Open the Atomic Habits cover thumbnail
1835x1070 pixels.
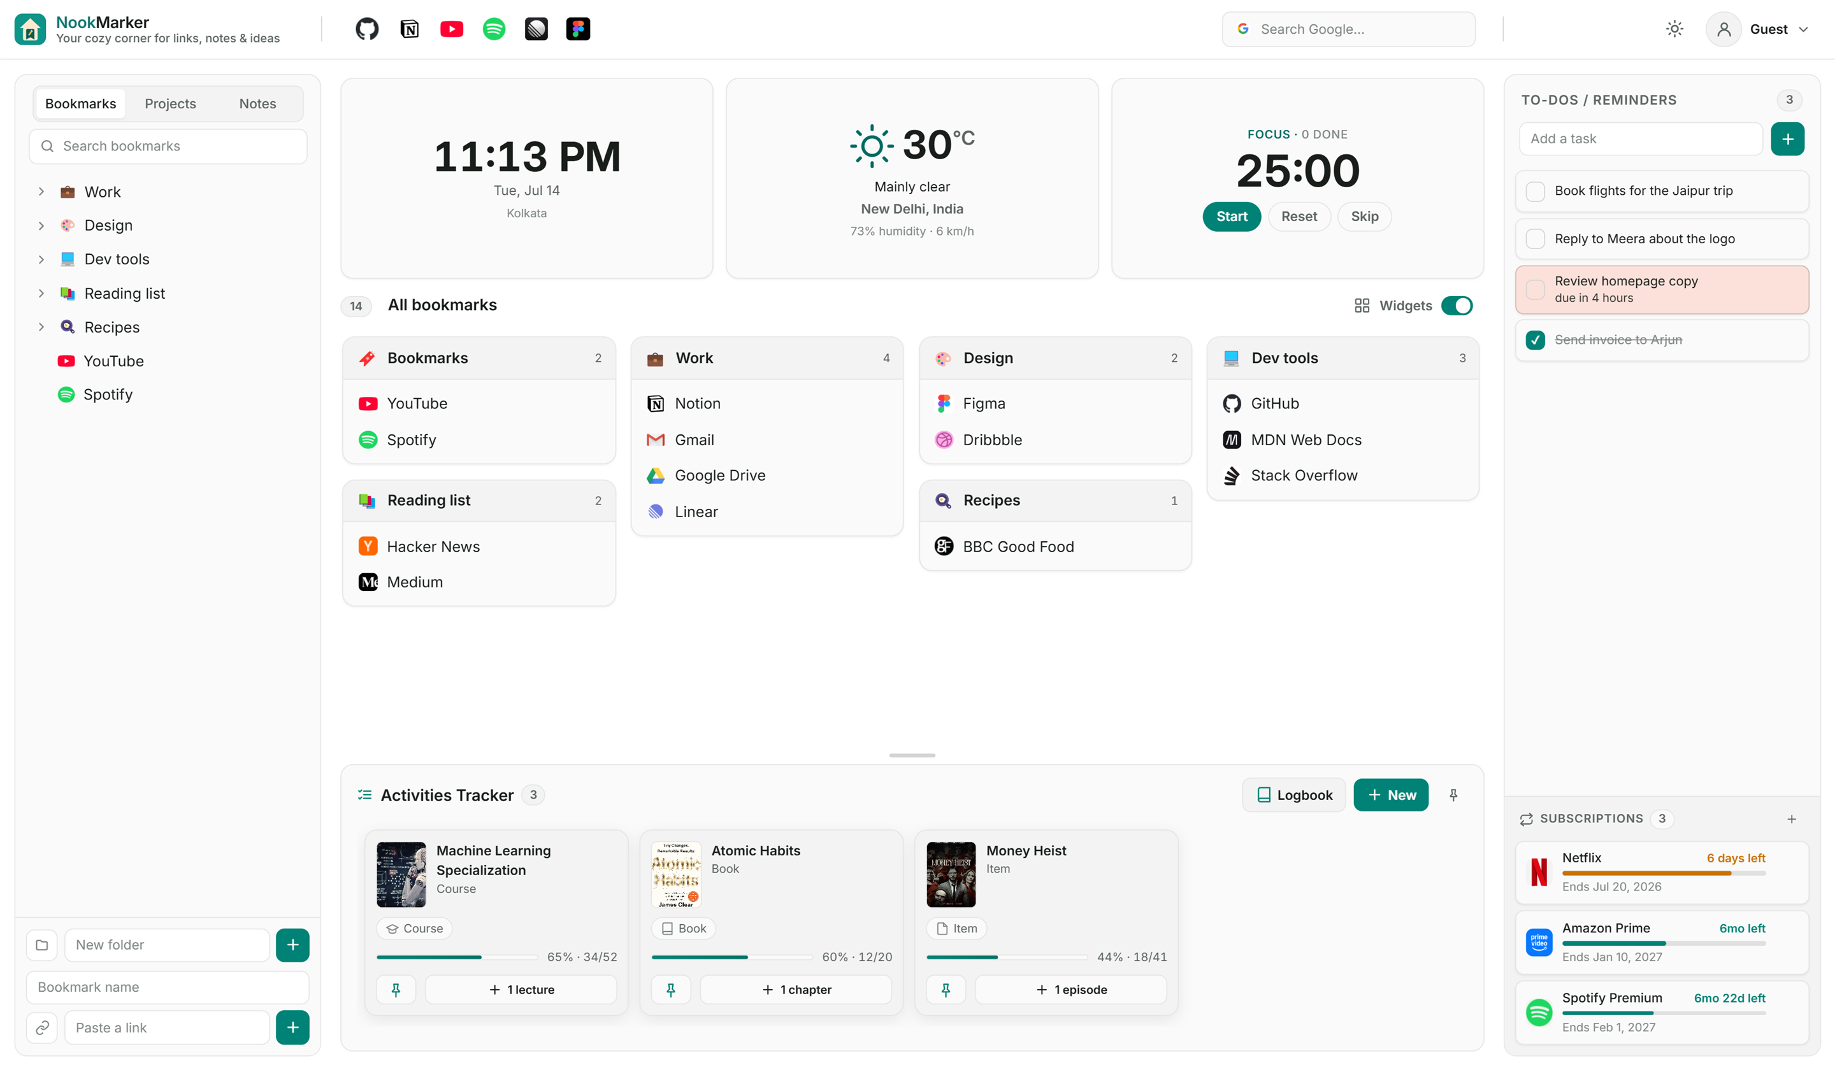[x=676, y=874]
